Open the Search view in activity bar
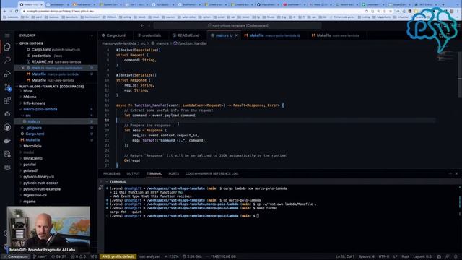 7,60
